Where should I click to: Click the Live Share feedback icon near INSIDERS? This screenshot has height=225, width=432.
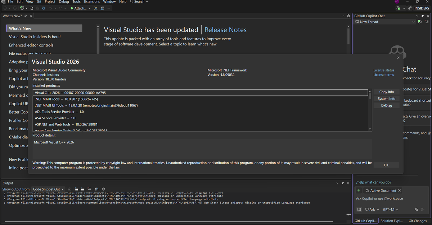pos(410,8)
